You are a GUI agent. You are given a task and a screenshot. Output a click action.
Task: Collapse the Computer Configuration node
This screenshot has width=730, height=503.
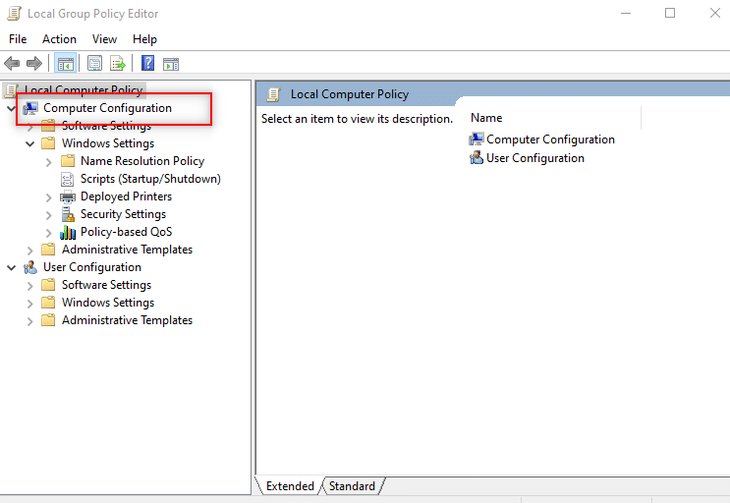(x=12, y=108)
